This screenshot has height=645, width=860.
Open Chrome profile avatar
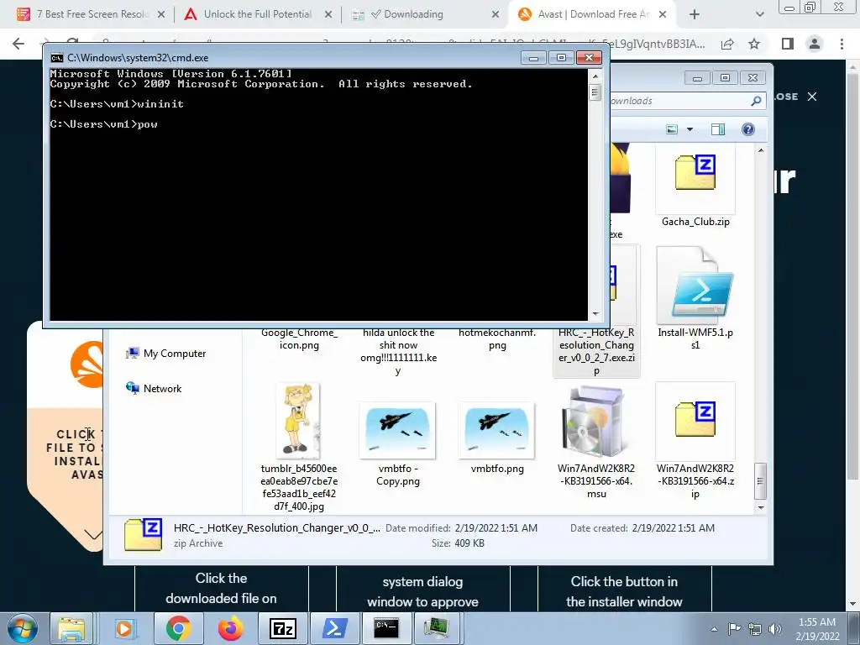click(x=815, y=44)
